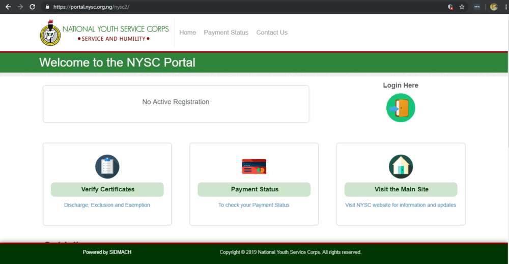Screen dimensions: 509x264
Task: Click the credit card Payment Status icon
Action: 254,166
